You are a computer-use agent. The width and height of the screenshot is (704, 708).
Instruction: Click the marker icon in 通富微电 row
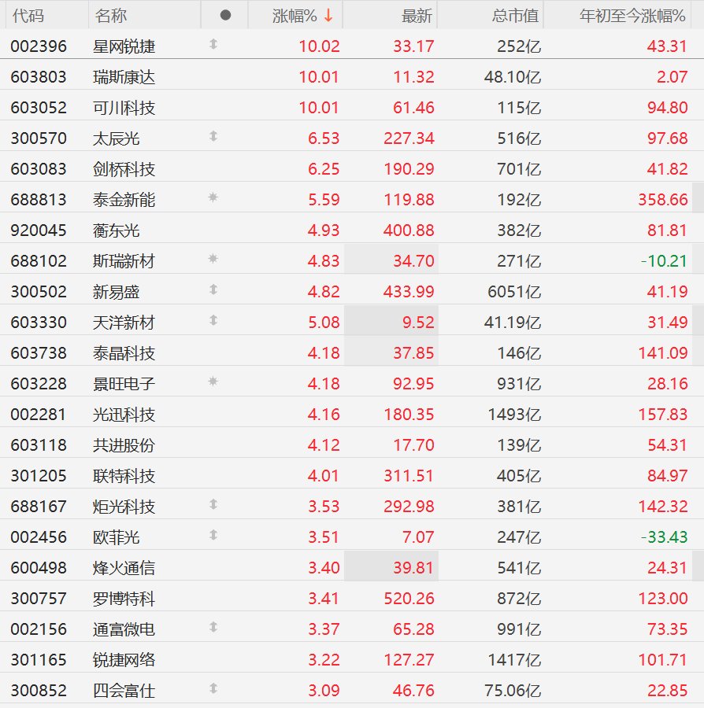pos(213,628)
